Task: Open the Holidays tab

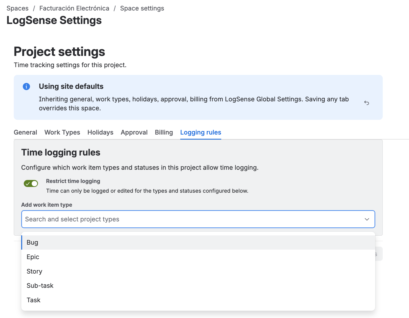Action: (100, 132)
